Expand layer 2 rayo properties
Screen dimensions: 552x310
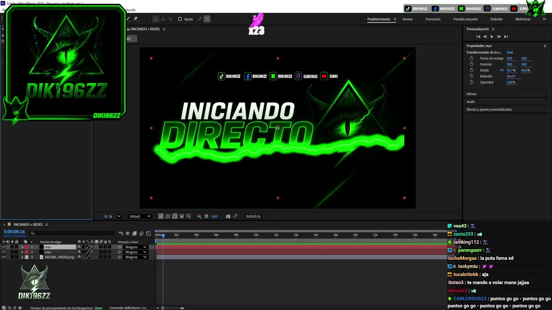click(22, 252)
